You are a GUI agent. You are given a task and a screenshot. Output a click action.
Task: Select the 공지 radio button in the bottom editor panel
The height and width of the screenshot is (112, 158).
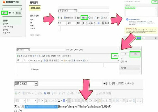(x=110, y=83)
